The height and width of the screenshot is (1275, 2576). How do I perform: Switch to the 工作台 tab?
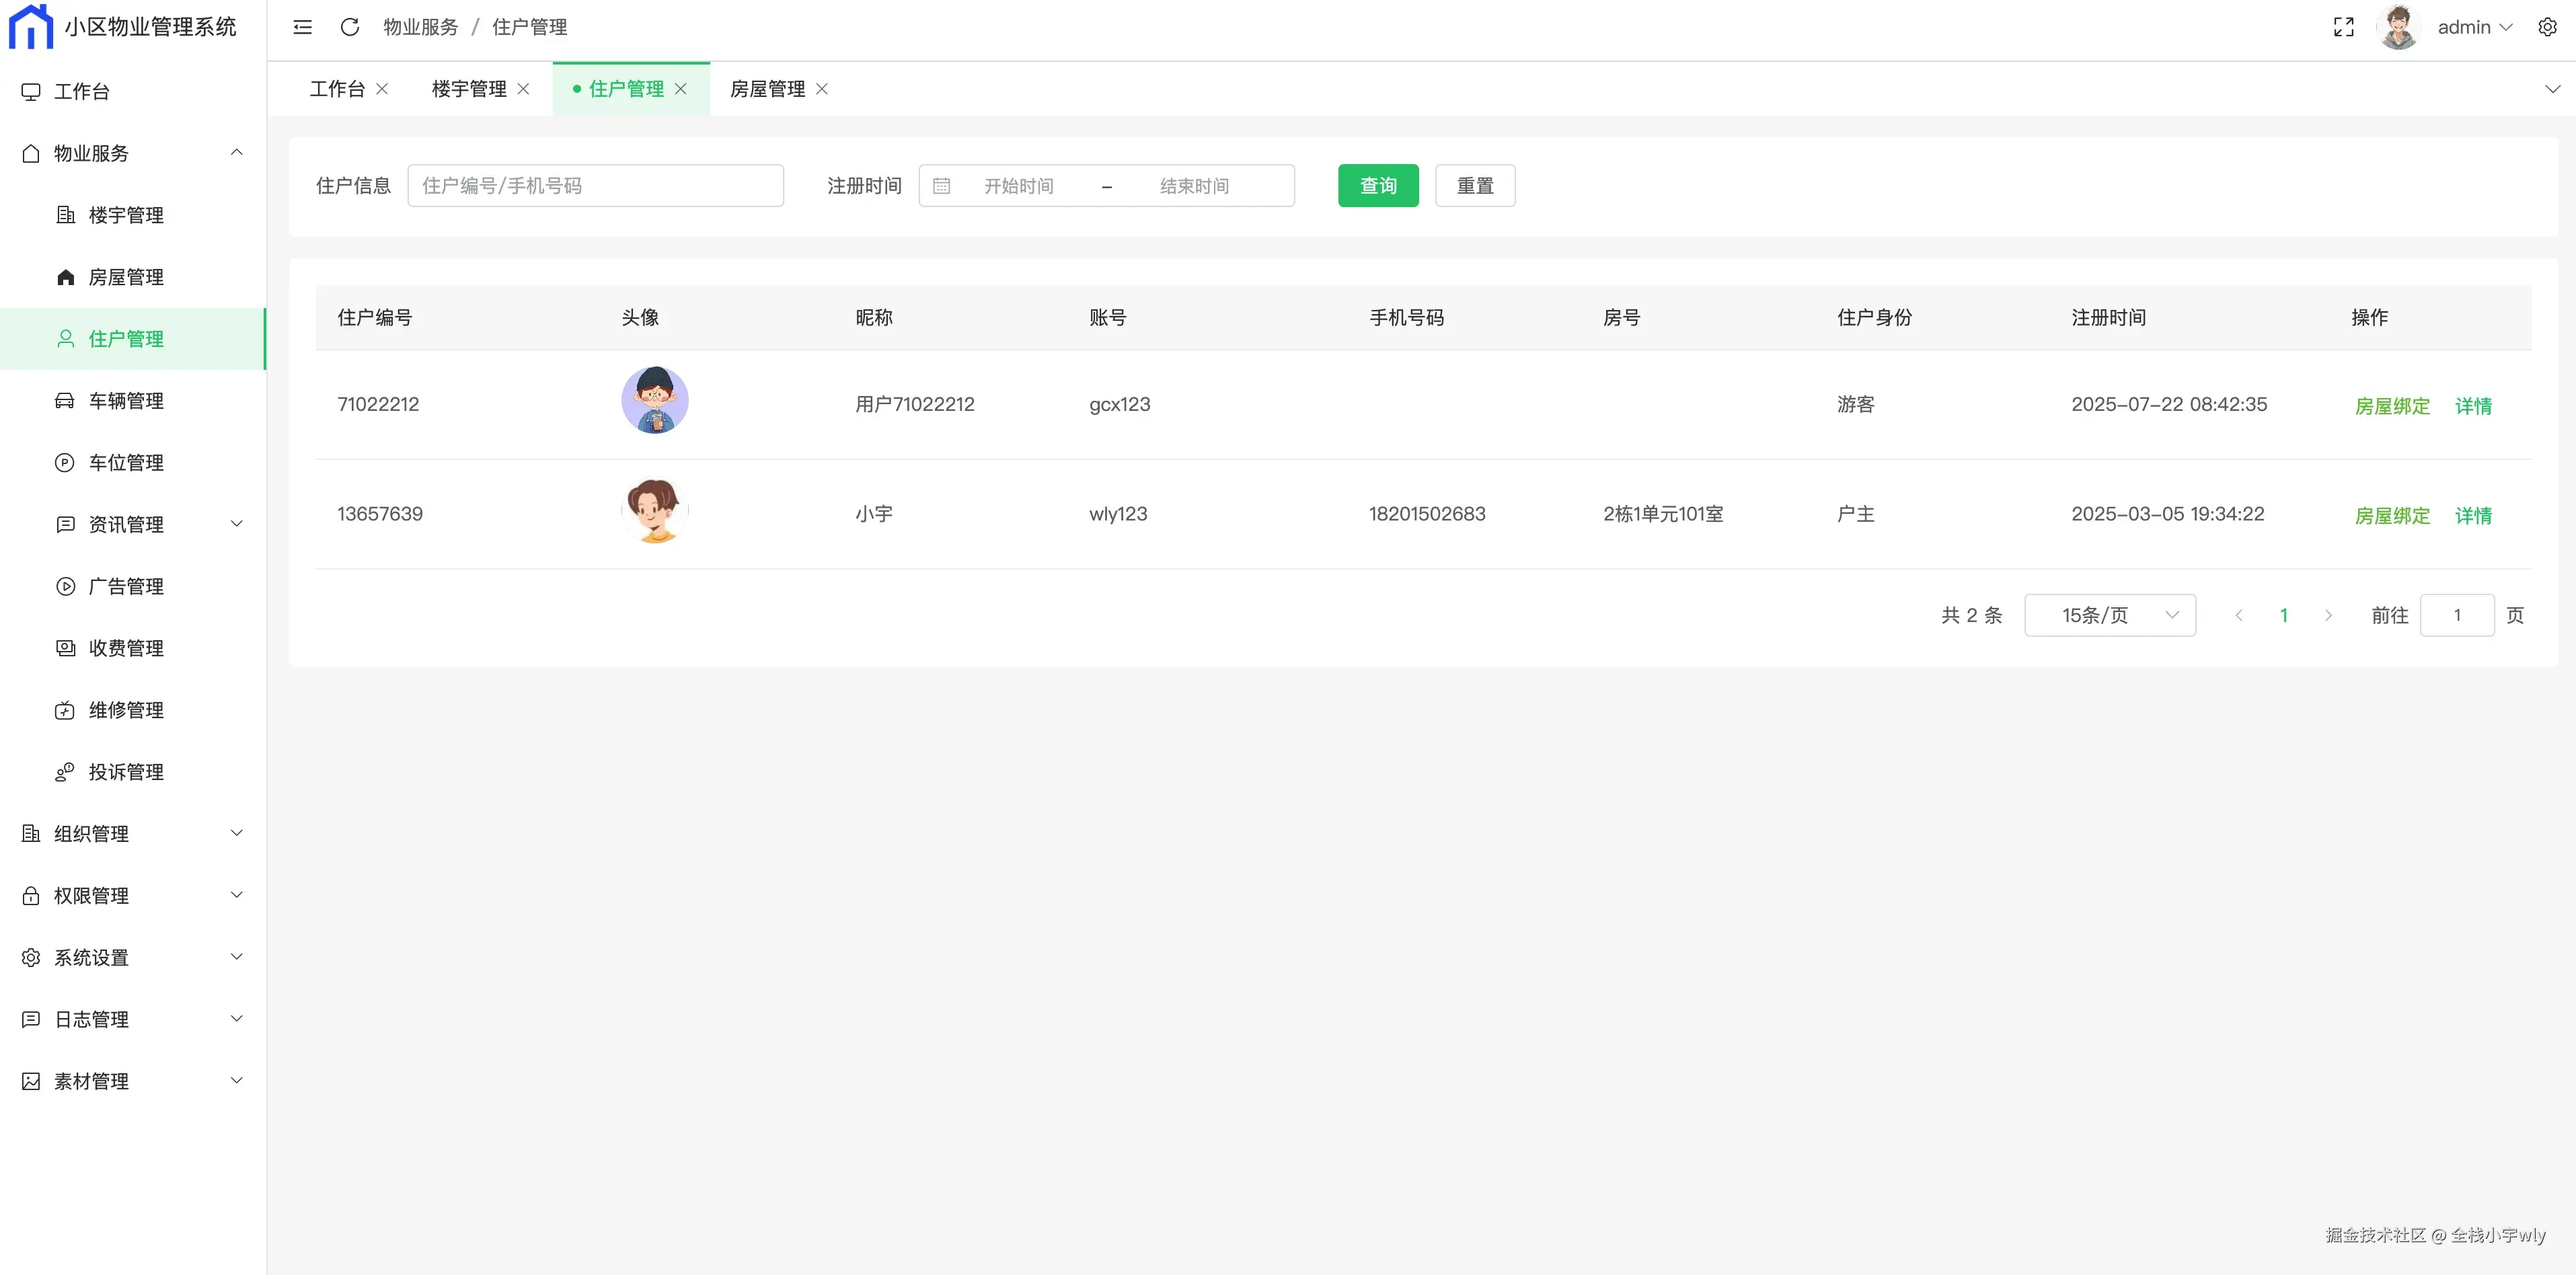pos(337,89)
